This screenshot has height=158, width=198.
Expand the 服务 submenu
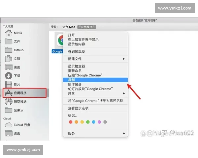coord(95,133)
